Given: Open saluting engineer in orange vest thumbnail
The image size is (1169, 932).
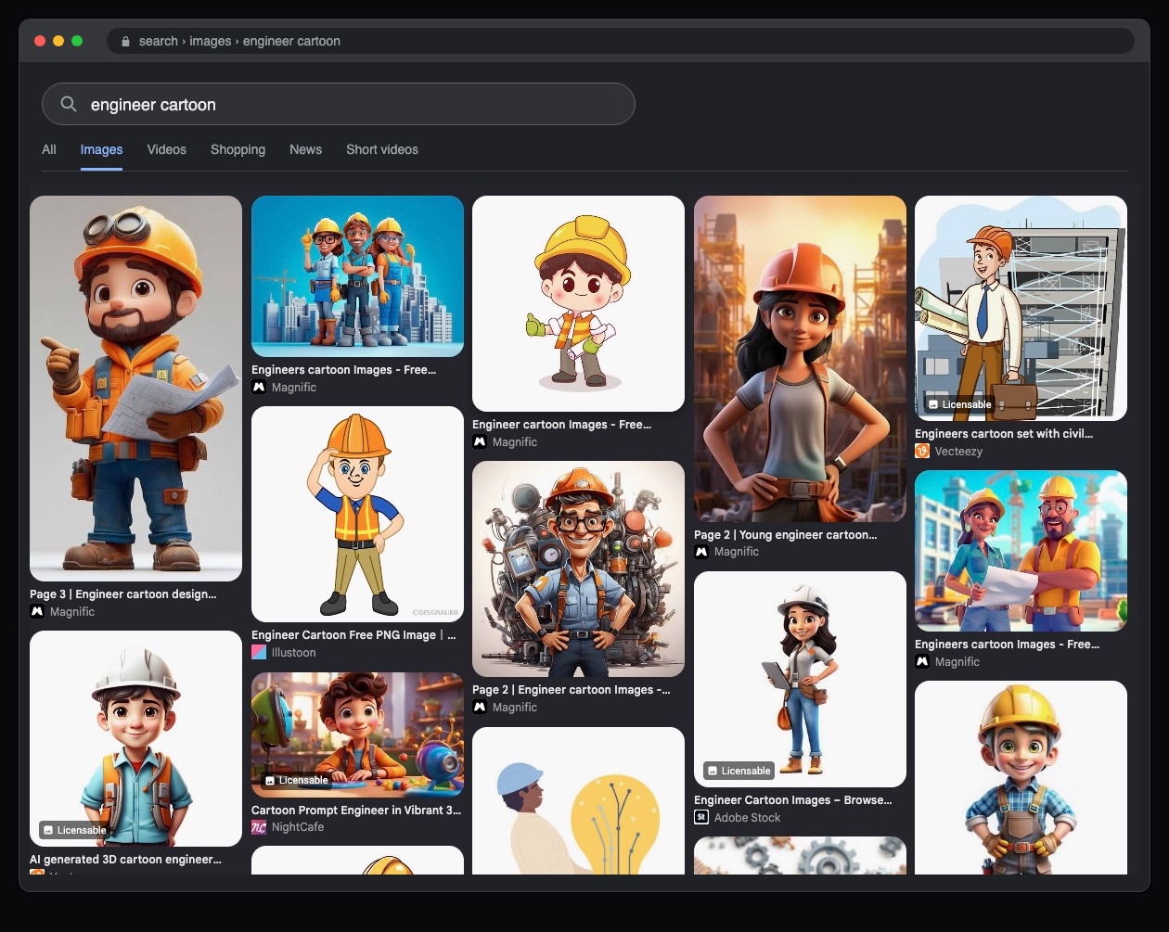Looking at the screenshot, I should click(357, 514).
